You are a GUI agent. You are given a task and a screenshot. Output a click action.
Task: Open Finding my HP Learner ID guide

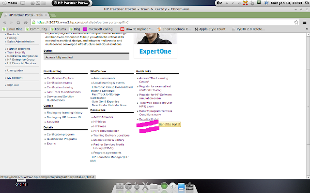coord(63,117)
